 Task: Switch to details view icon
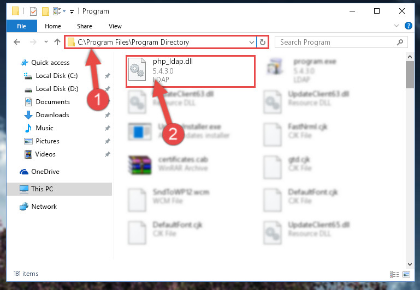point(394,274)
